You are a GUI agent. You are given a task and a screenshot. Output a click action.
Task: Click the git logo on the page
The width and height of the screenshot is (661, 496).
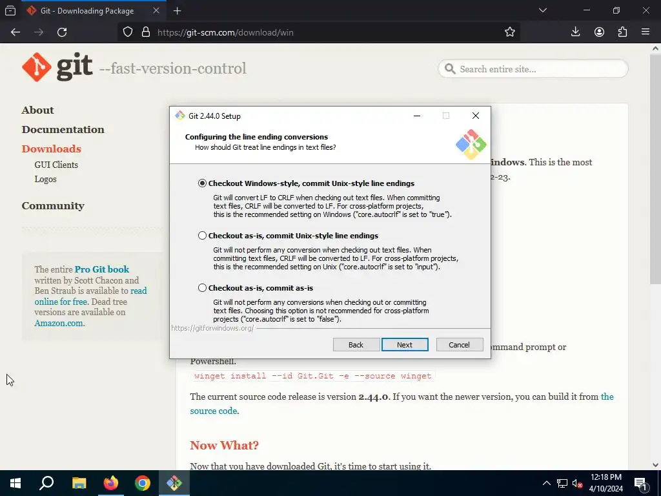[x=57, y=67]
